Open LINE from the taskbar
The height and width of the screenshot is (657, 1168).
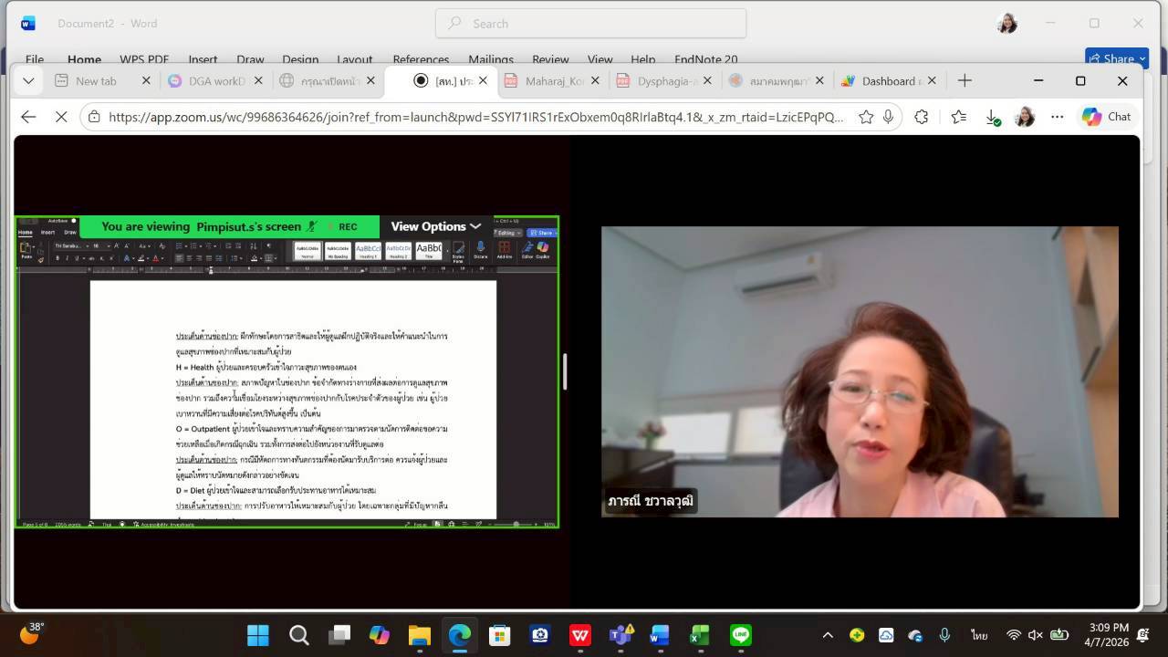pos(740,635)
